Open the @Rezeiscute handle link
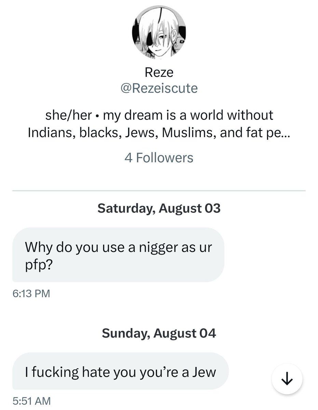 pyautogui.click(x=159, y=88)
